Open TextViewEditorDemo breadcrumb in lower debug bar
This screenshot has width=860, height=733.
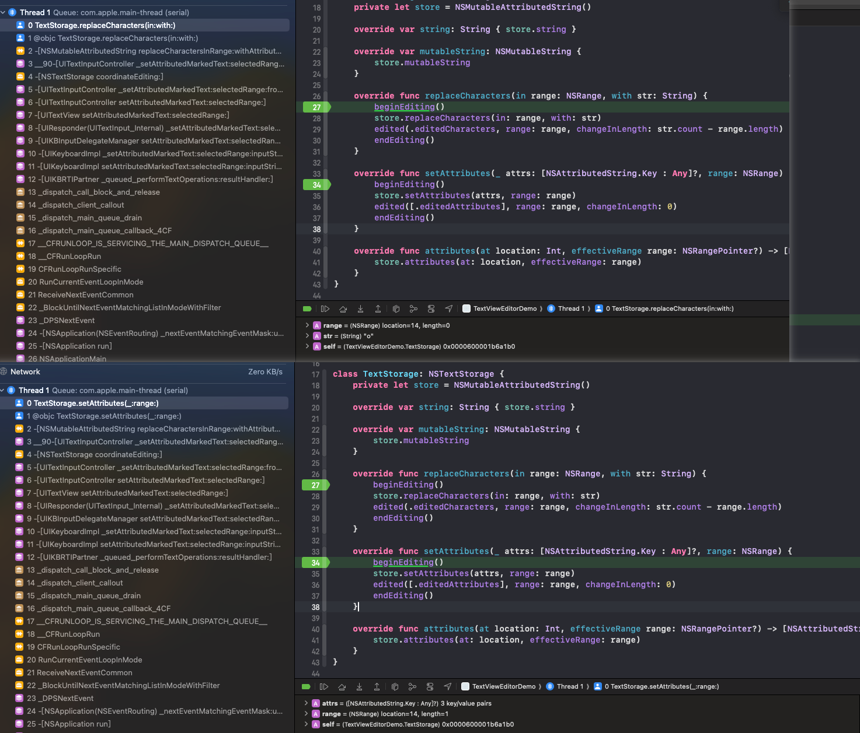point(503,687)
